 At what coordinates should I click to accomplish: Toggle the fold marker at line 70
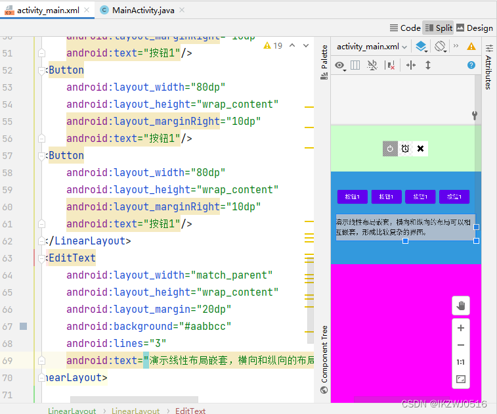click(x=41, y=378)
